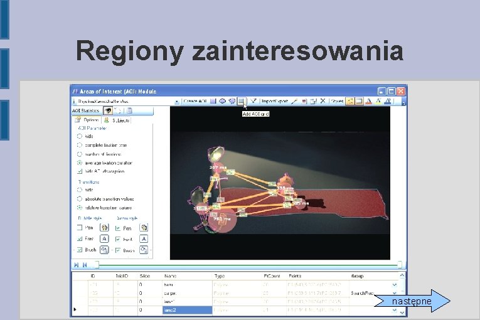This screenshot has height=320, width=480.
Task: Select 'average fixation duration' radio button
Action: (x=80, y=163)
